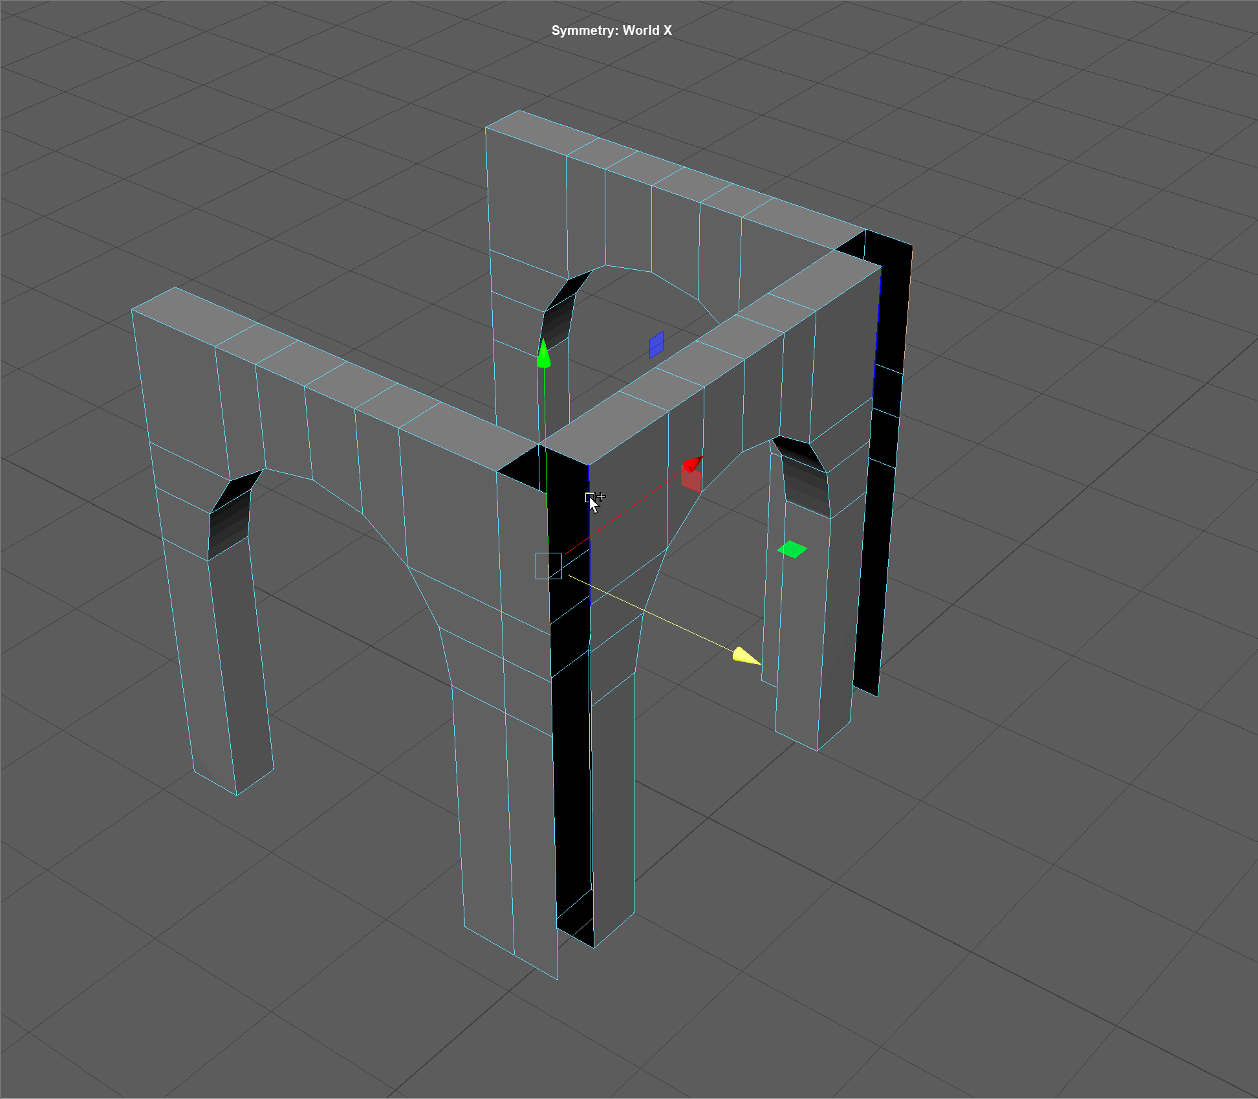
Task: Click the cyan center manipulator box
Action: tap(548, 566)
